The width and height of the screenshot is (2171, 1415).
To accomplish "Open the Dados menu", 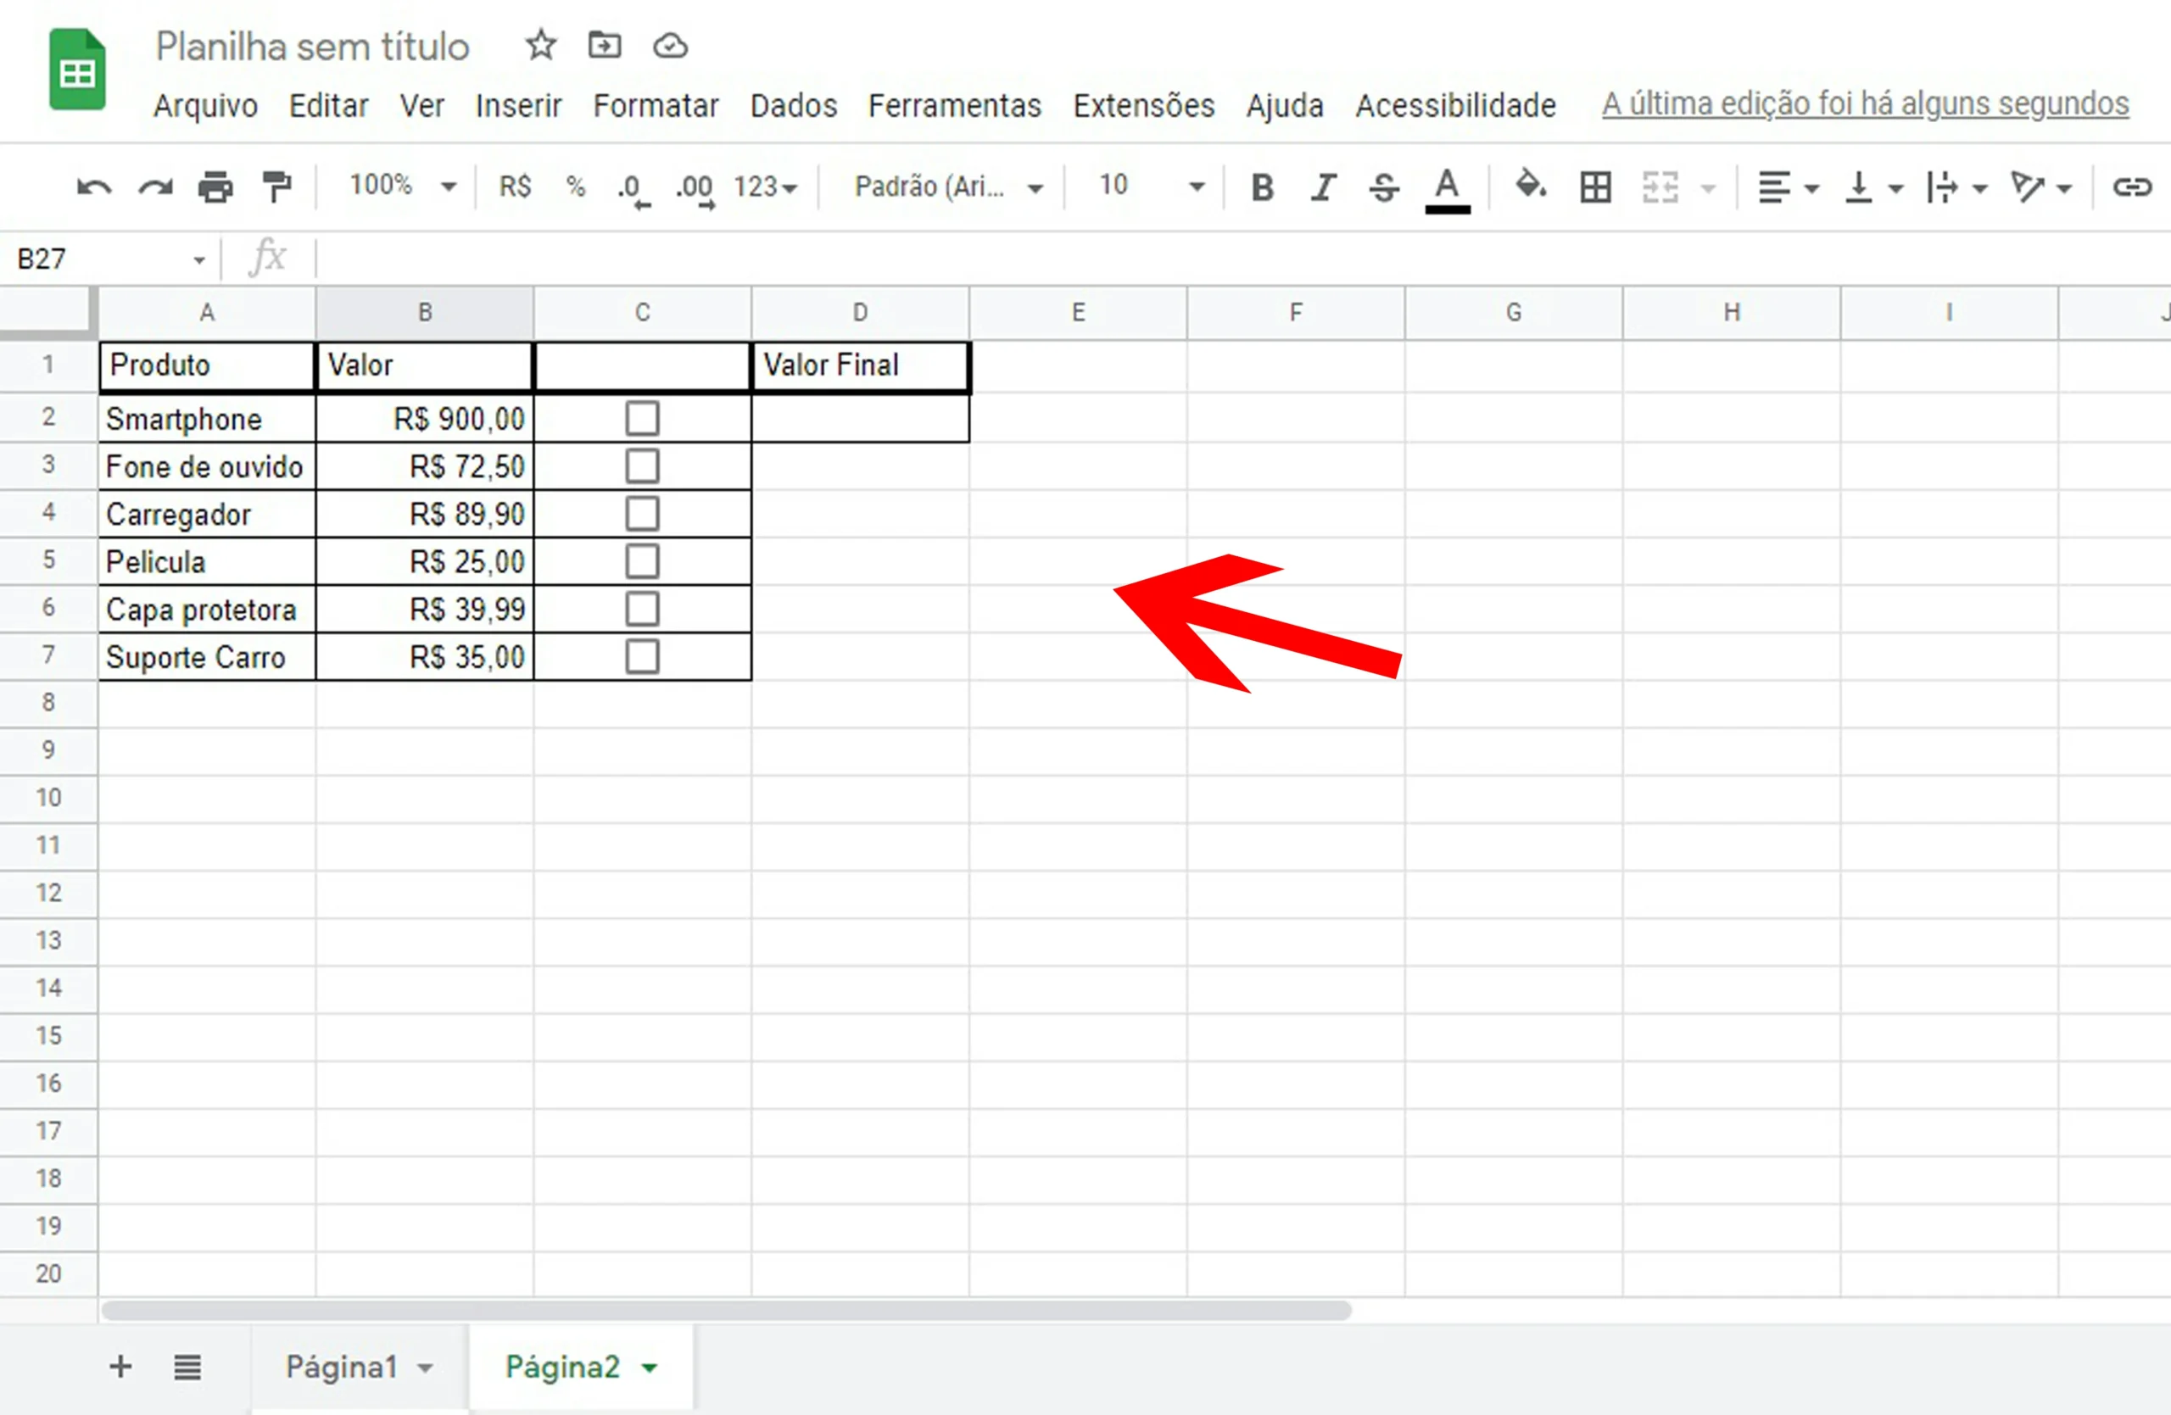I will coord(794,106).
